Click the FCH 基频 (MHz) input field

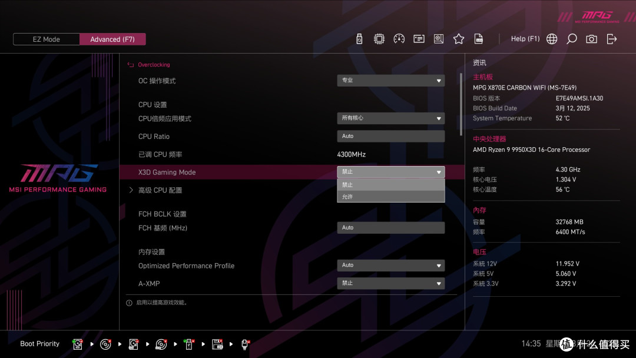pyautogui.click(x=390, y=227)
